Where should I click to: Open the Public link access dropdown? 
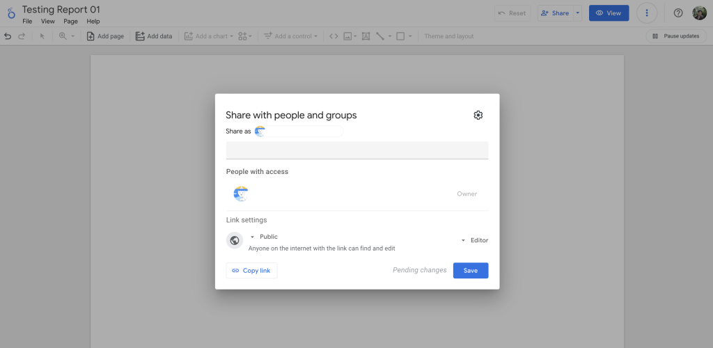coord(264,237)
